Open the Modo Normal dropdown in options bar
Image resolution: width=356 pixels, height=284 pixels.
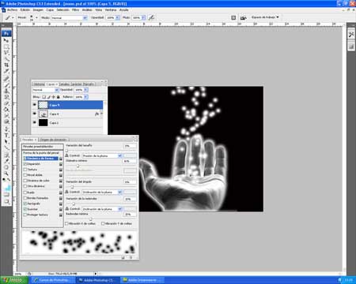(x=69, y=17)
